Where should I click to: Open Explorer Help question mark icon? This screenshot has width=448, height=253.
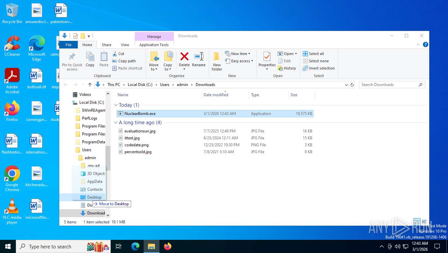tap(426, 44)
